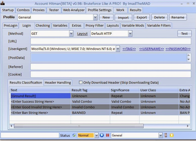The width and height of the screenshot is (196, 141).
Task: Switch to the Header Handling tab
Action: click(x=58, y=83)
